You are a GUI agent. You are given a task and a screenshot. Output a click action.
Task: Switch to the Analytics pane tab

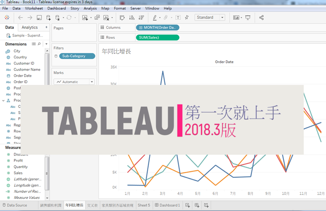pos(30,27)
